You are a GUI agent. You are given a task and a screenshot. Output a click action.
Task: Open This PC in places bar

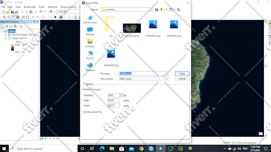90,55
